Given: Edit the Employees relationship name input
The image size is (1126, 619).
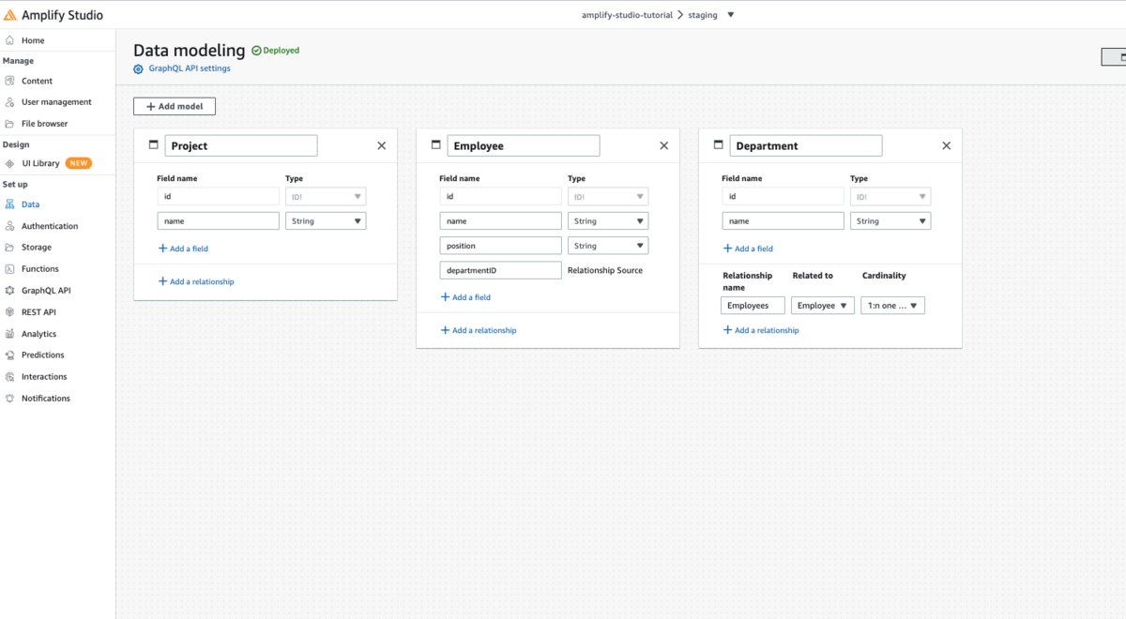Looking at the screenshot, I should (x=753, y=306).
